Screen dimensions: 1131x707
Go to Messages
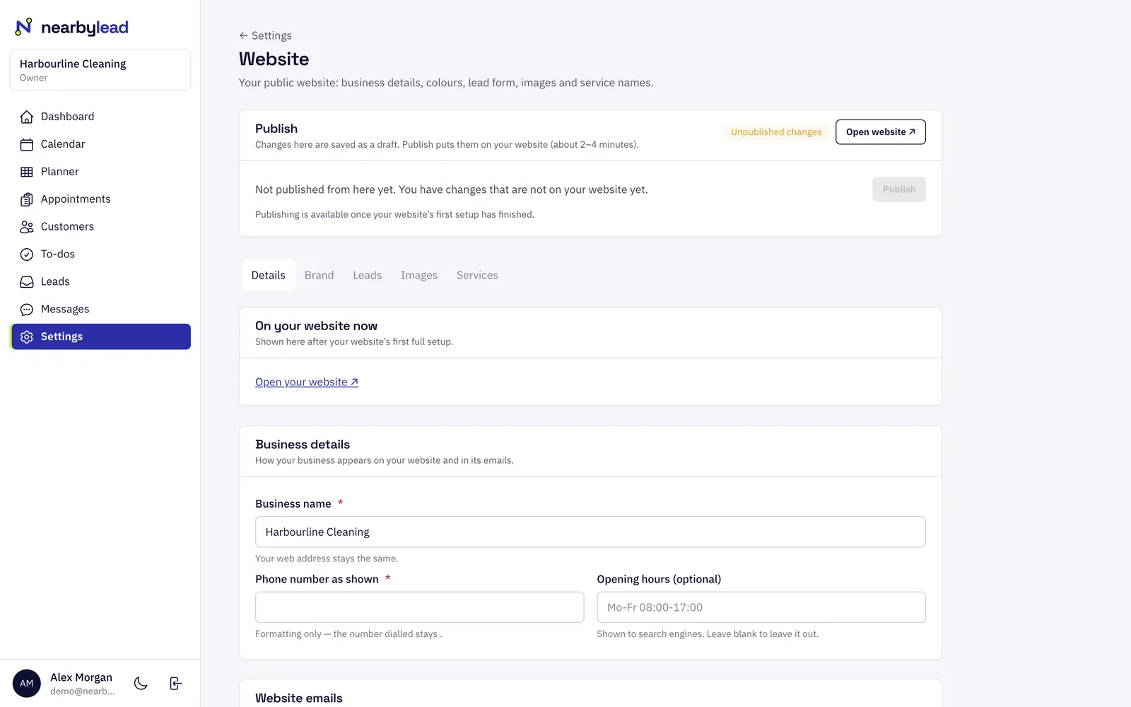click(101, 310)
